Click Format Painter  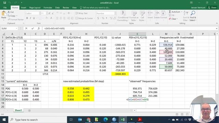(x=16, y=19)
